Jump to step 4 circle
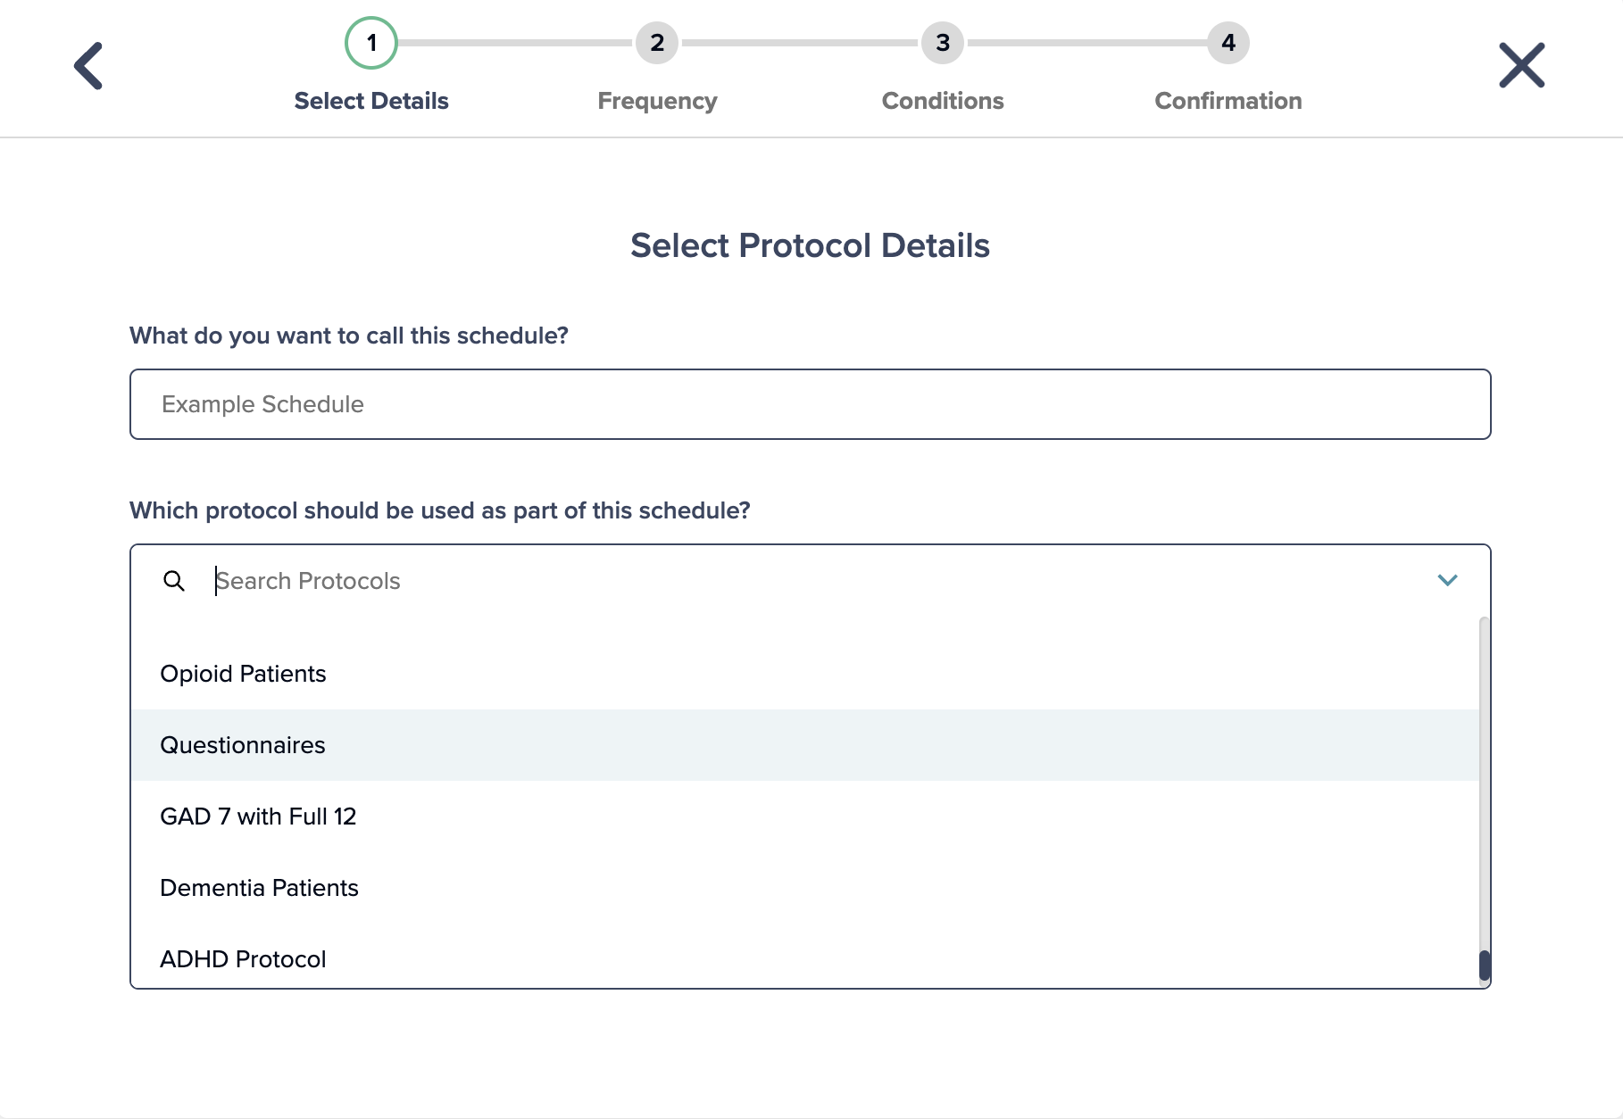 tap(1228, 43)
